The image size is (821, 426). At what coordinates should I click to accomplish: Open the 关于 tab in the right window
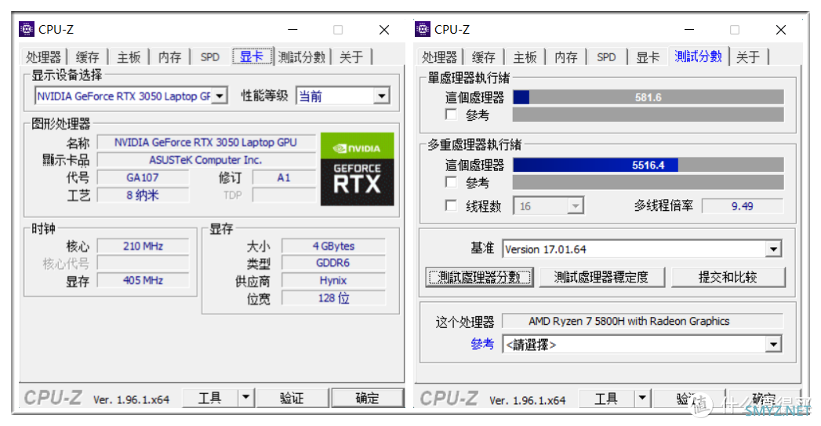[x=748, y=56]
